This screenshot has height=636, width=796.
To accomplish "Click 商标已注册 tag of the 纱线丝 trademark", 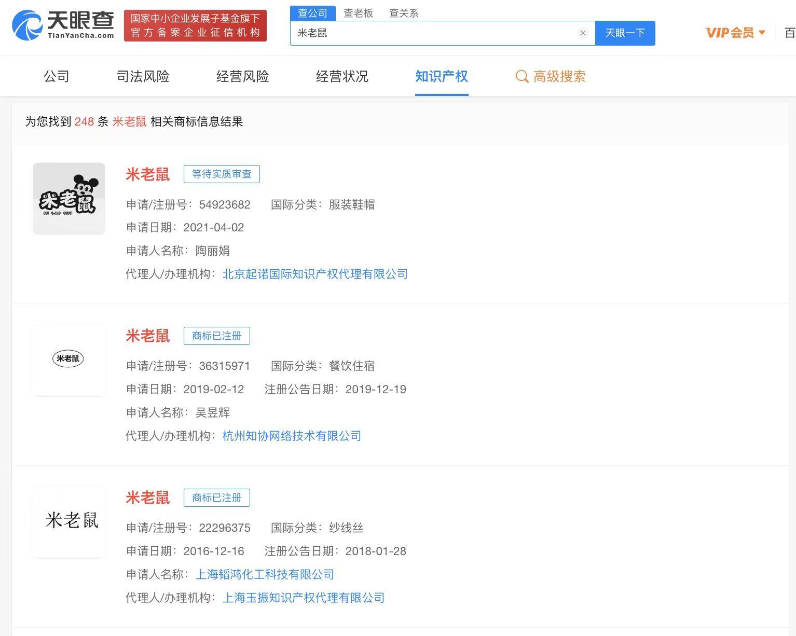I will click(x=217, y=498).
